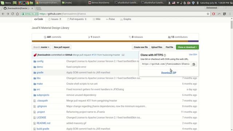Image resolution: width=233 pixels, height=131 pixels.
Task: Switch to the [make] taskbar window
Action: 67,3
